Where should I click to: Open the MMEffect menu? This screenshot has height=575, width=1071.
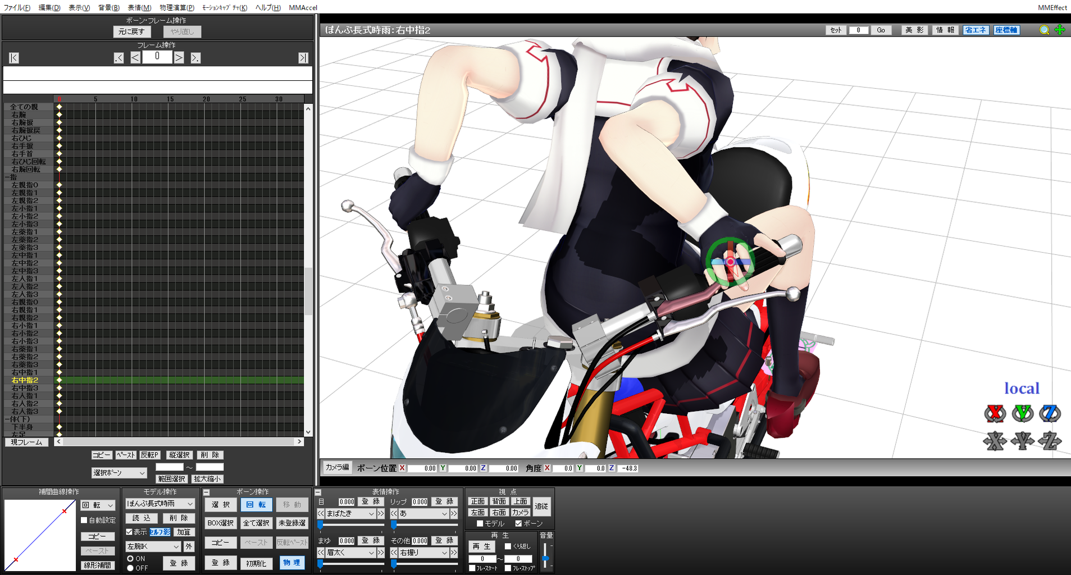1052,7
